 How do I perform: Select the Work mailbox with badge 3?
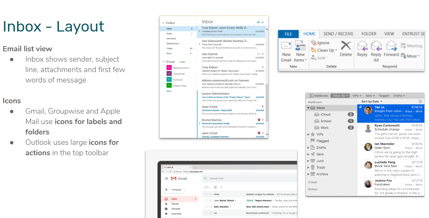click(x=331, y=128)
